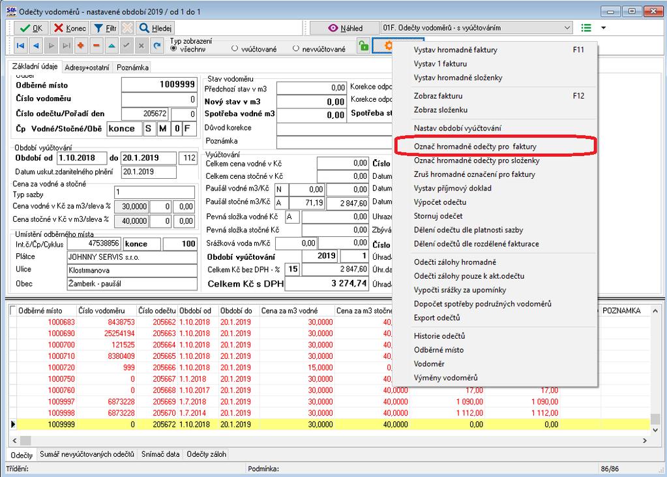Select the bottom Odečty tab
This screenshot has width=667, height=477.
pos(22,454)
